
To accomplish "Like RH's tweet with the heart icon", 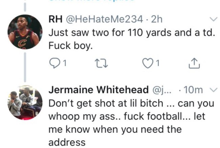I will click(147, 63).
